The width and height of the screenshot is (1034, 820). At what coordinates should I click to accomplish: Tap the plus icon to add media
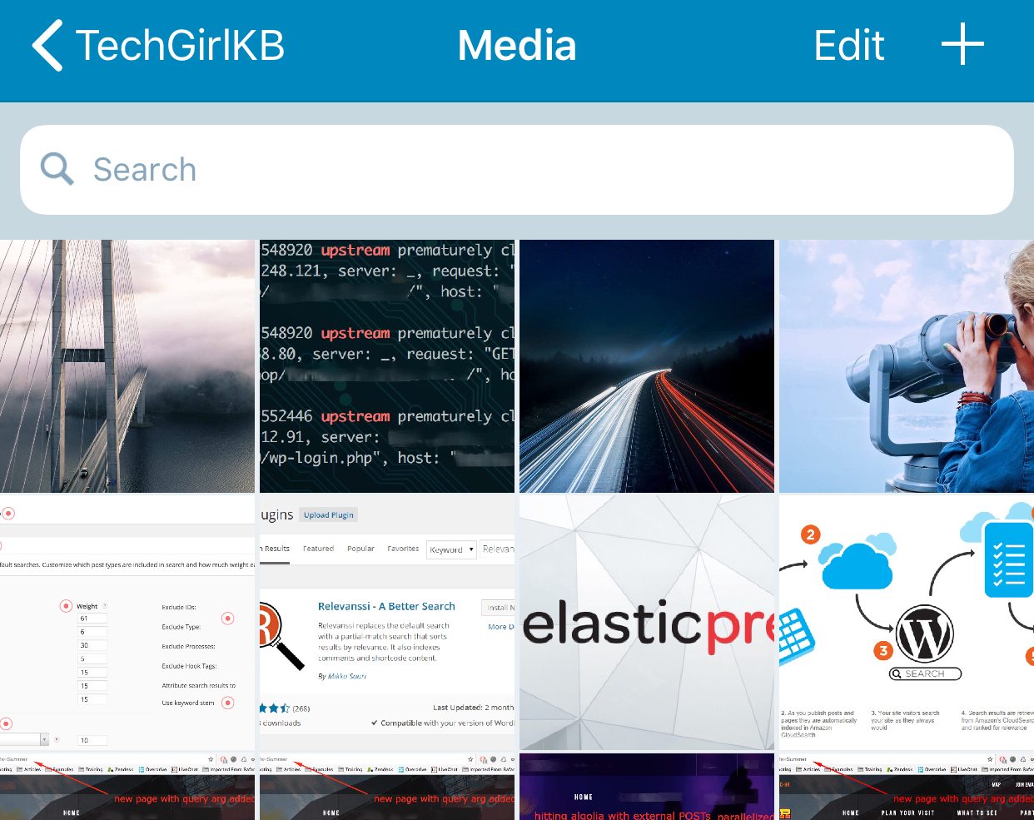[962, 45]
